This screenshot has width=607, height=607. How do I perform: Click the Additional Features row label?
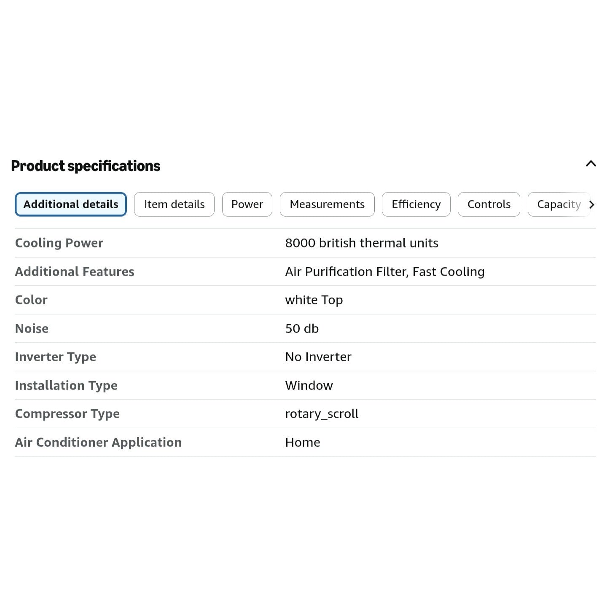coord(75,272)
